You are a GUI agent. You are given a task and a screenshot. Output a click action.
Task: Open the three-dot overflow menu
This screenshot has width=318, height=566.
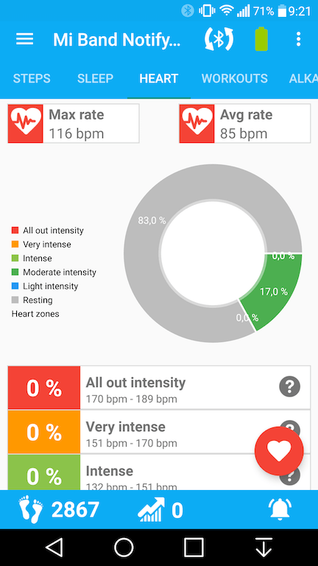click(298, 39)
